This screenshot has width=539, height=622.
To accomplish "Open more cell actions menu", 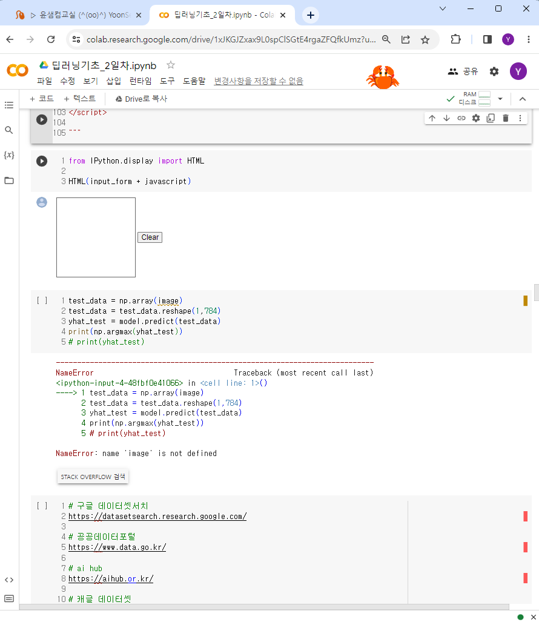I will click(x=520, y=118).
